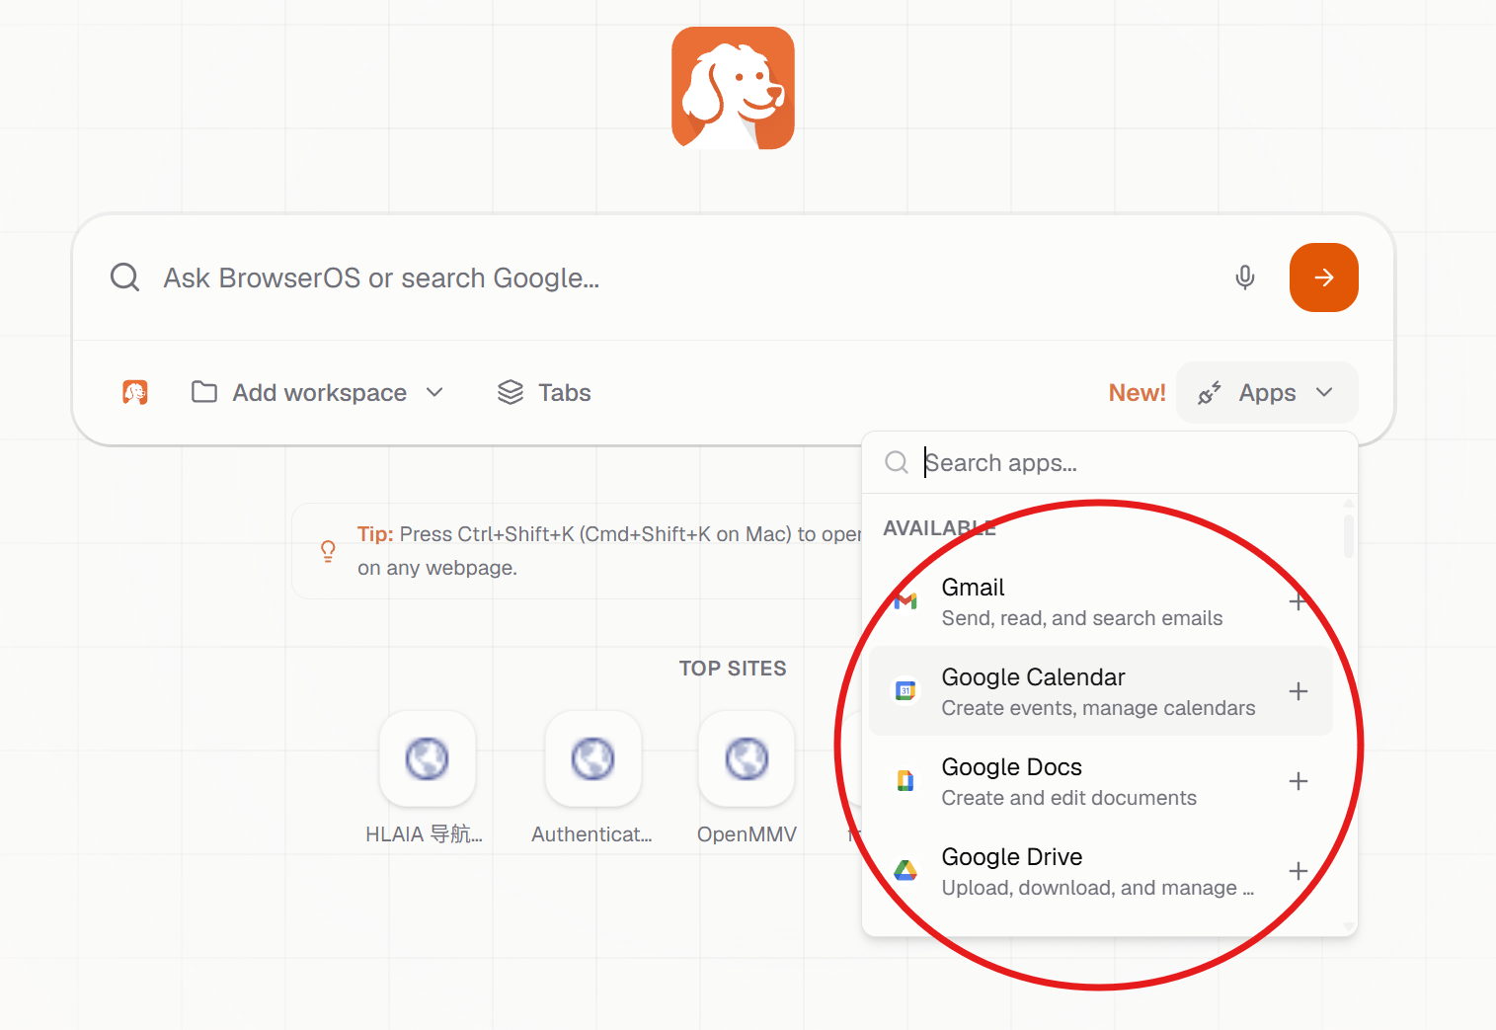Click the AVAILABLE section header

[939, 528]
